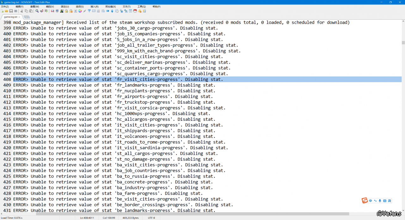The width and height of the screenshot is (405, 220).
Task: Click the 'ba_farm-progress' line
Action: 108,193
